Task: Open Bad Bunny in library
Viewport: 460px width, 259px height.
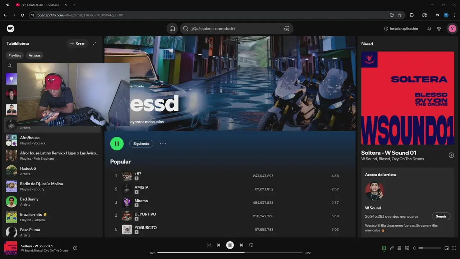Action: click(x=52, y=202)
